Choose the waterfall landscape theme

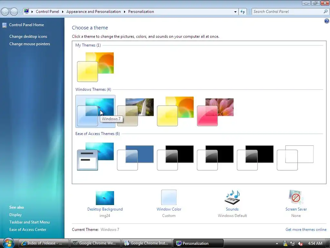(x=135, y=112)
